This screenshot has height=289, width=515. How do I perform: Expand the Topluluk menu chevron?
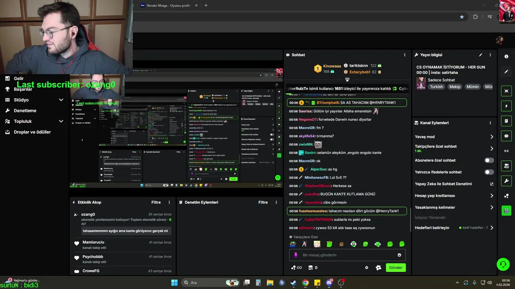click(x=61, y=121)
